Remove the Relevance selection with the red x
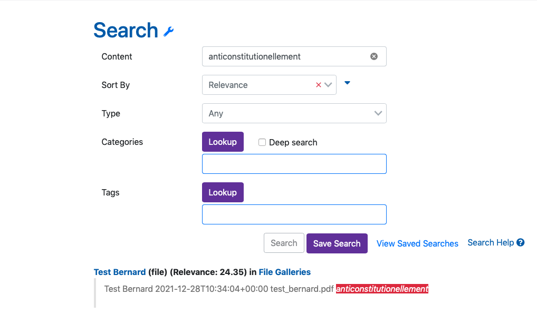This screenshot has height=314, width=537. (318, 85)
